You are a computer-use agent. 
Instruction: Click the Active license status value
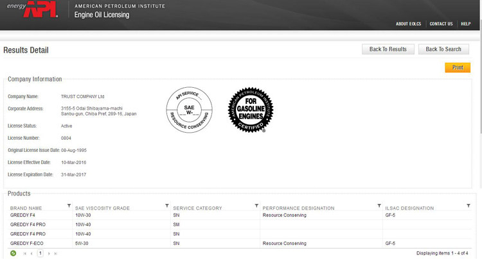(66, 126)
